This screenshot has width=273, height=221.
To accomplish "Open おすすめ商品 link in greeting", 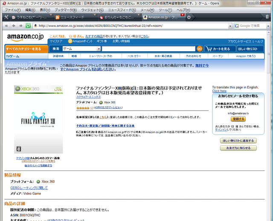I will (x=94, y=36).
